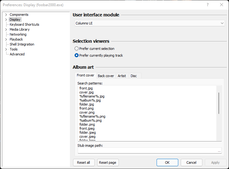229x169 pixels.
Task: Click the Cancel button
Action: [x=191, y=162]
